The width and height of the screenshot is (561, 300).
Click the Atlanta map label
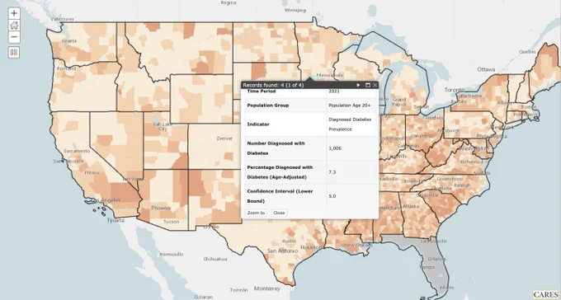410,206
